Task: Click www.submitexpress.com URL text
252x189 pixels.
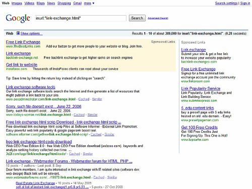Action: click(x=199, y=101)
